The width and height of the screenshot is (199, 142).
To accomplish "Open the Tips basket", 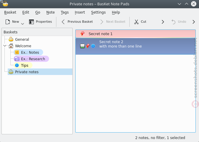I will pos(23,65).
